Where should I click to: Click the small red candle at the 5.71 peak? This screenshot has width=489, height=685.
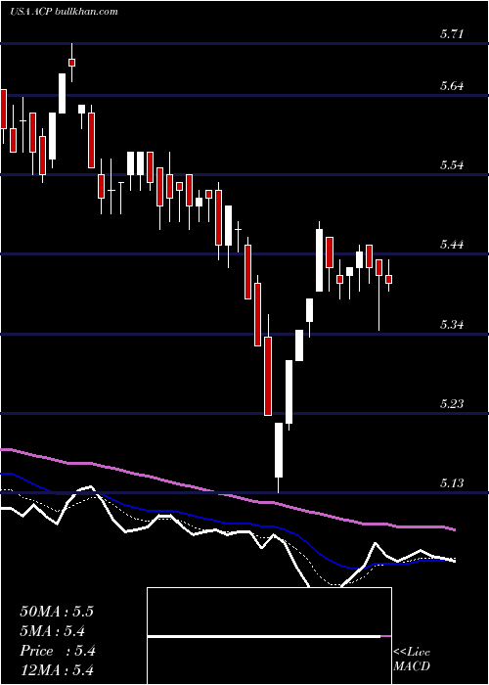click(72, 63)
